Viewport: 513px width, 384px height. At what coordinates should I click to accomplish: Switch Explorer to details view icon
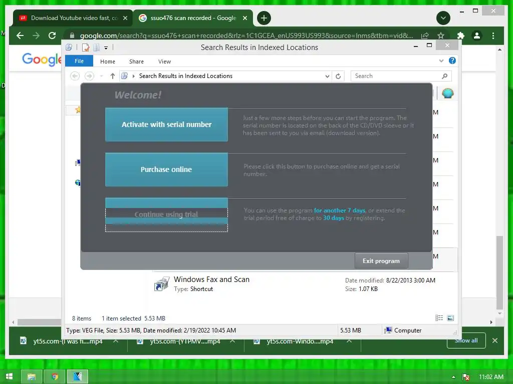439,318
